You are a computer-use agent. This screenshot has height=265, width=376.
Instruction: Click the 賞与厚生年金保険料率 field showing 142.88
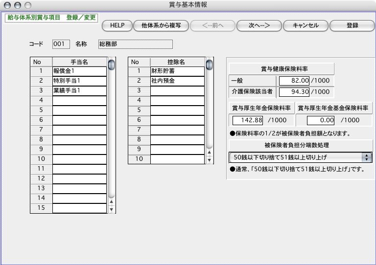[x=248, y=120]
